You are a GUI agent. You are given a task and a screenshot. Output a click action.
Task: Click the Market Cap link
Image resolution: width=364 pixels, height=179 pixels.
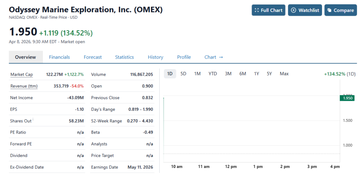tap(22, 75)
